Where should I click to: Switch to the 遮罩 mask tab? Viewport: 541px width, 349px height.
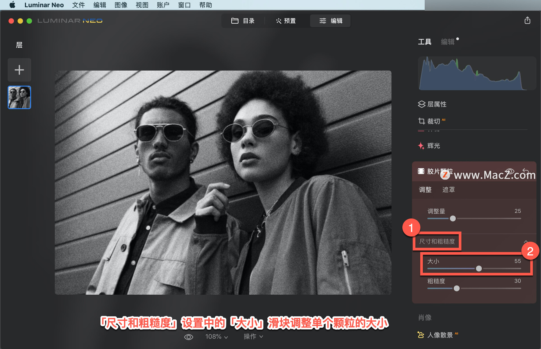point(448,190)
